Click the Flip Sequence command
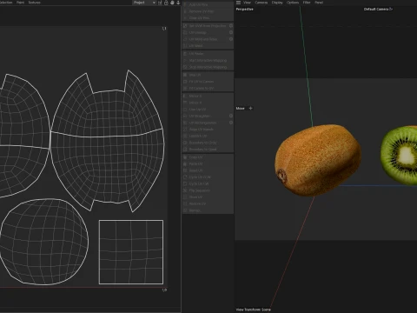The width and height of the screenshot is (417, 313). 208,190
